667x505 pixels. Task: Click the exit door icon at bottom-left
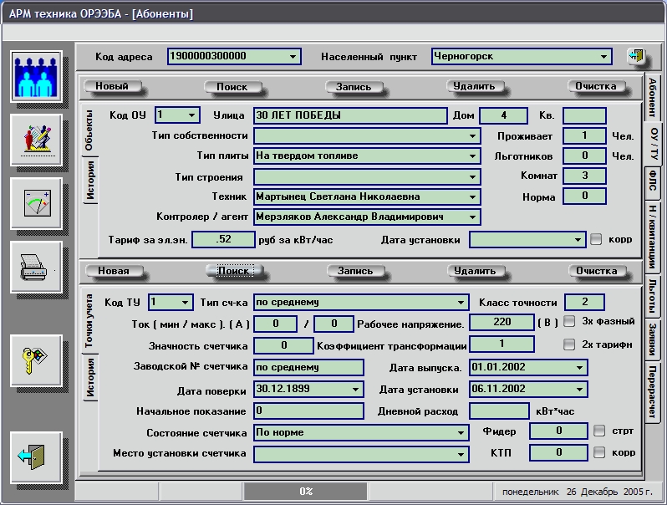pos(36,457)
